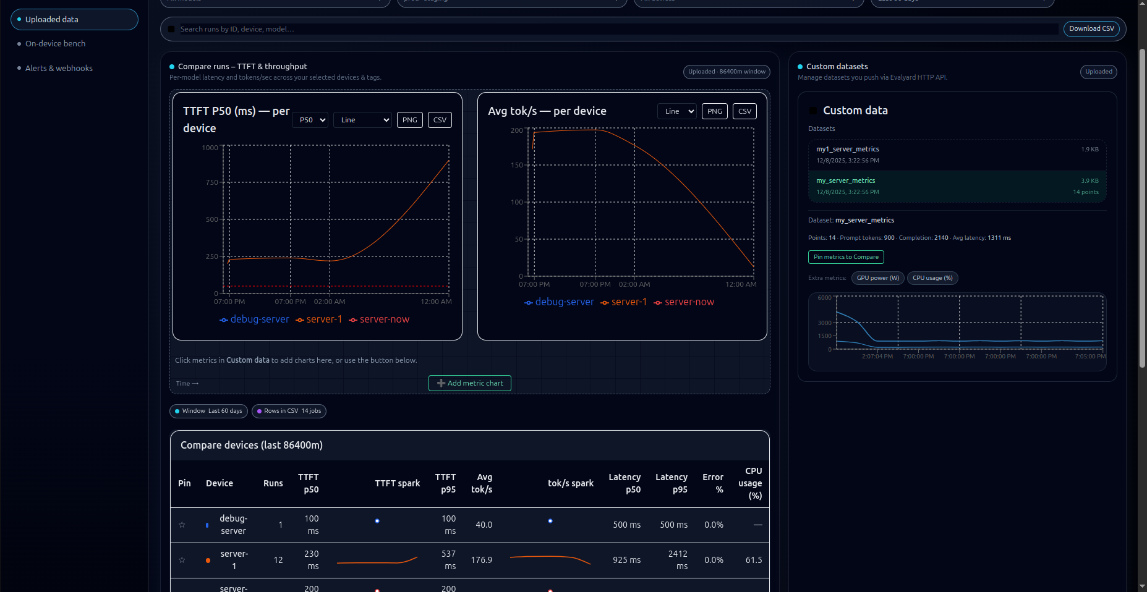The width and height of the screenshot is (1147, 592).
Task: Pin debug-server row with star icon
Action: [182, 525]
